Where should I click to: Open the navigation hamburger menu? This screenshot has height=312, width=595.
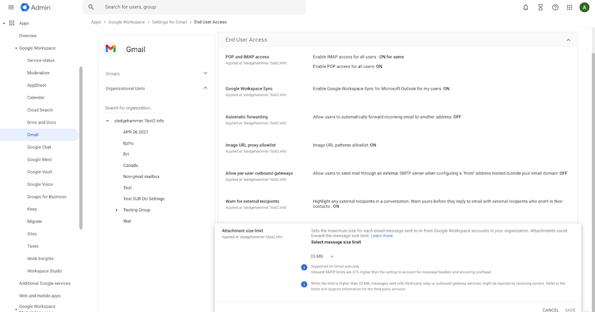click(11, 7)
